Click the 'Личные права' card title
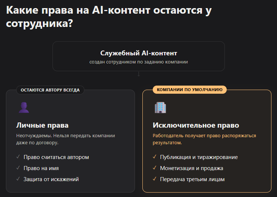The image size is (277, 197). (43, 125)
